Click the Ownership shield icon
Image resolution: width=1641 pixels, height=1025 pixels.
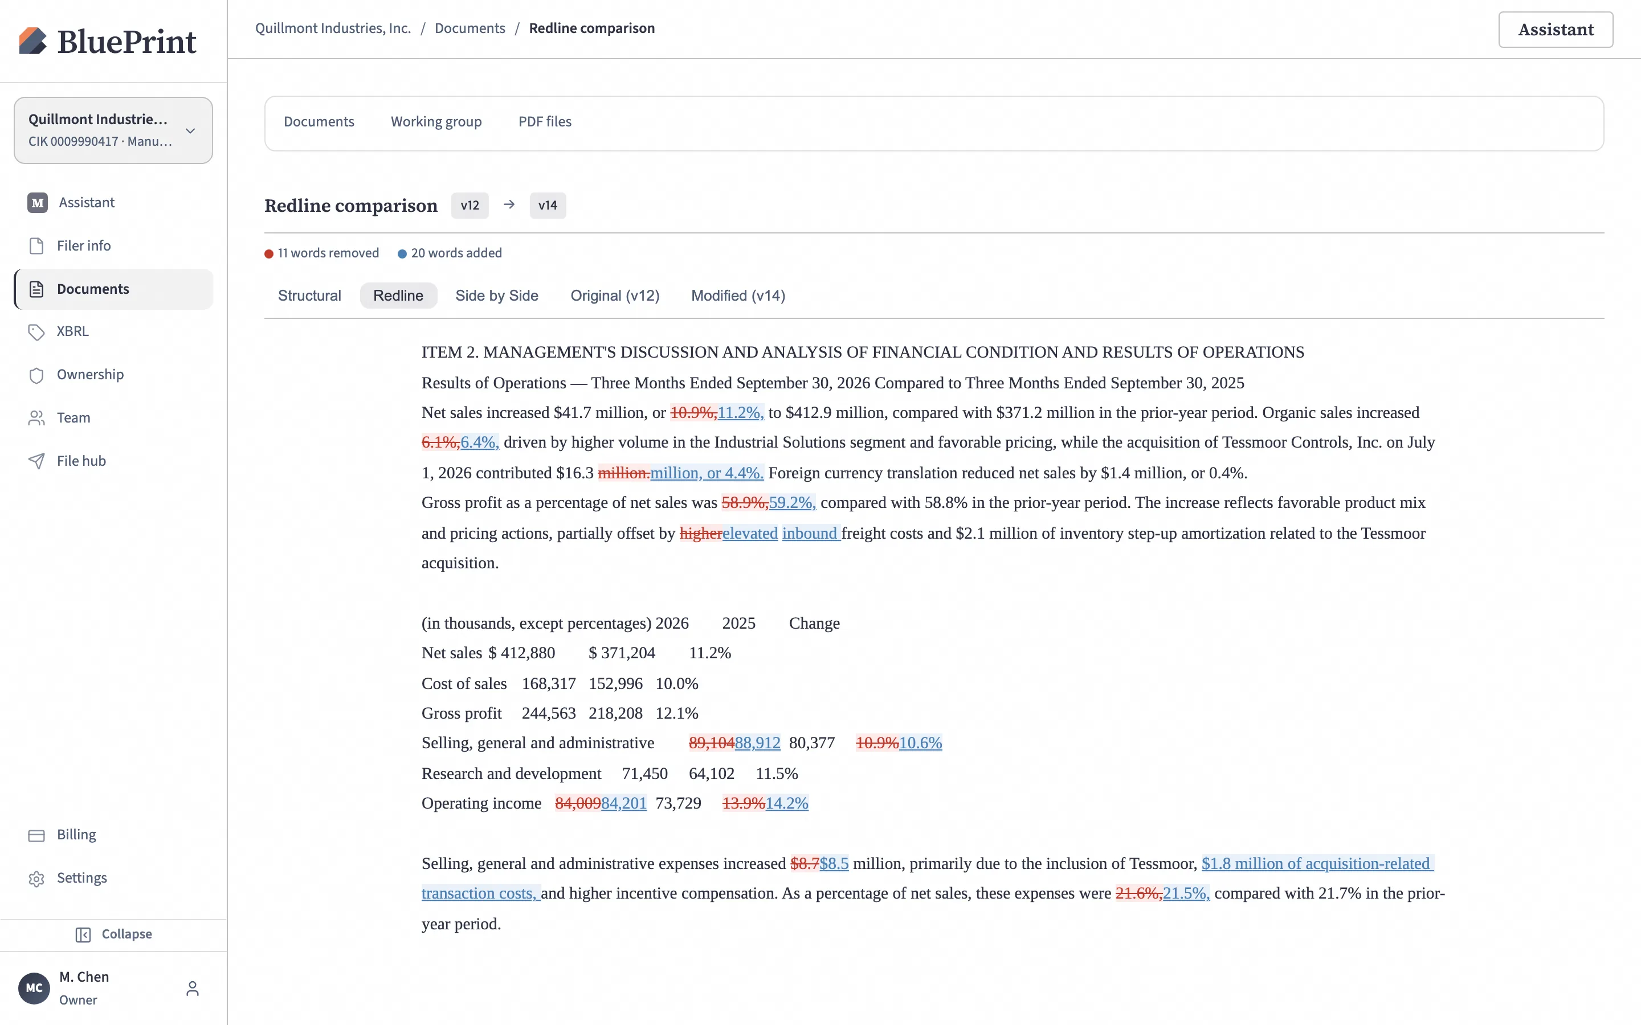click(36, 375)
